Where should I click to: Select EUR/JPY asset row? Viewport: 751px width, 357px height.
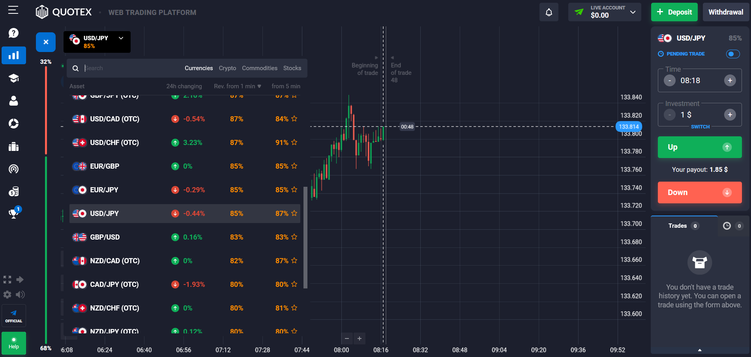(x=185, y=190)
